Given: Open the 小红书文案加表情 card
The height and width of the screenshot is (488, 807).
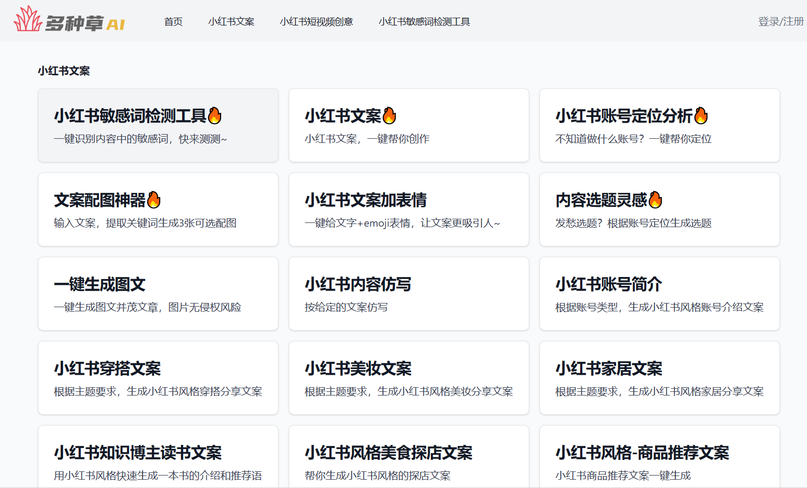Looking at the screenshot, I should (408, 209).
